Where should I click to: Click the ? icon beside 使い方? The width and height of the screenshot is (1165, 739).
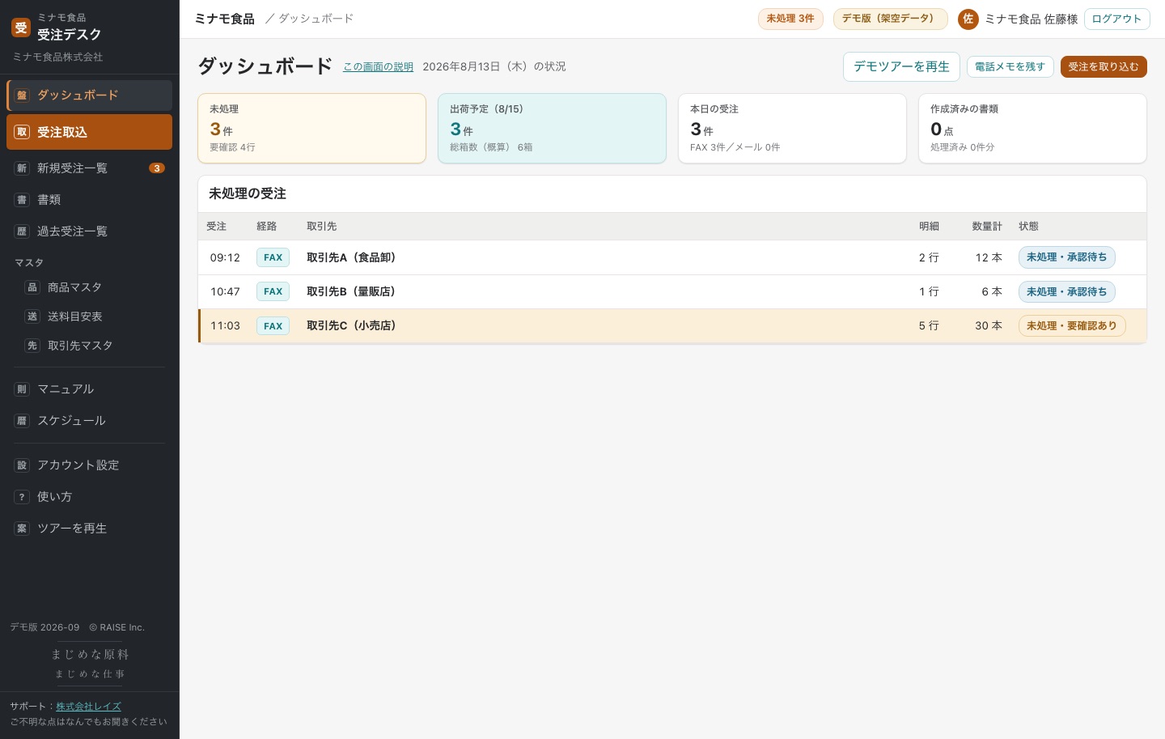(x=22, y=497)
